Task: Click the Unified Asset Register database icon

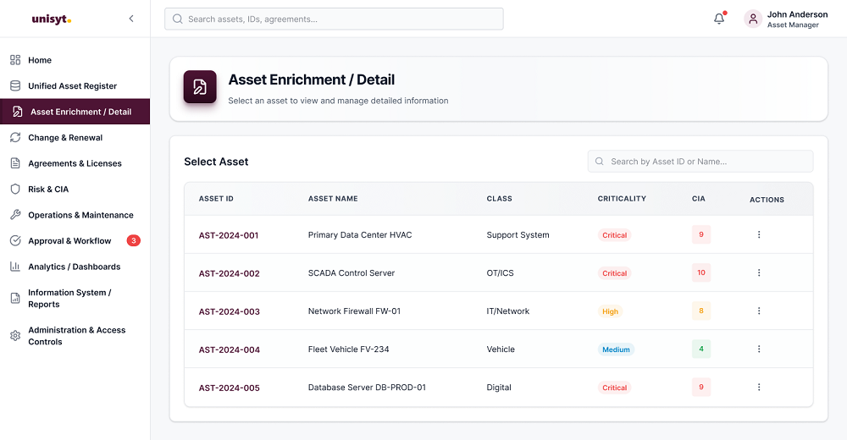Action: (15, 85)
